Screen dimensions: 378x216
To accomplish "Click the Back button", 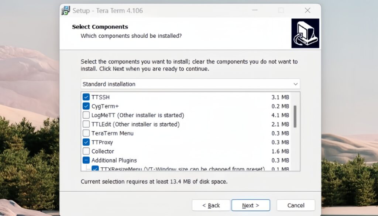I will click(x=211, y=205).
